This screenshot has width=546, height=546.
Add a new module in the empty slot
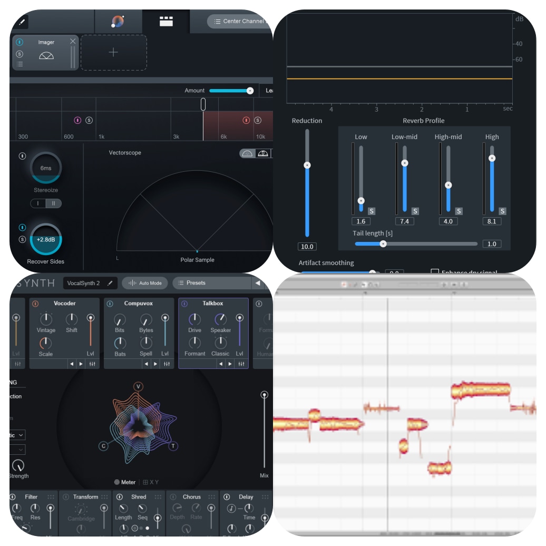tap(113, 53)
